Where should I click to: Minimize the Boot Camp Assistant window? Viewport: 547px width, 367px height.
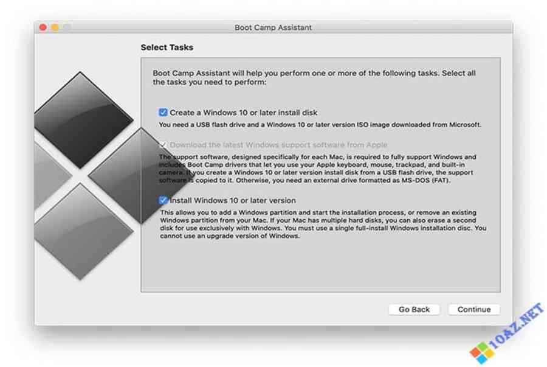point(55,27)
